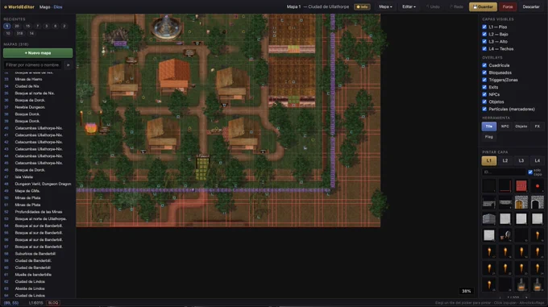
Task: Switch paint layer to L2
Action: click(505, 160)
